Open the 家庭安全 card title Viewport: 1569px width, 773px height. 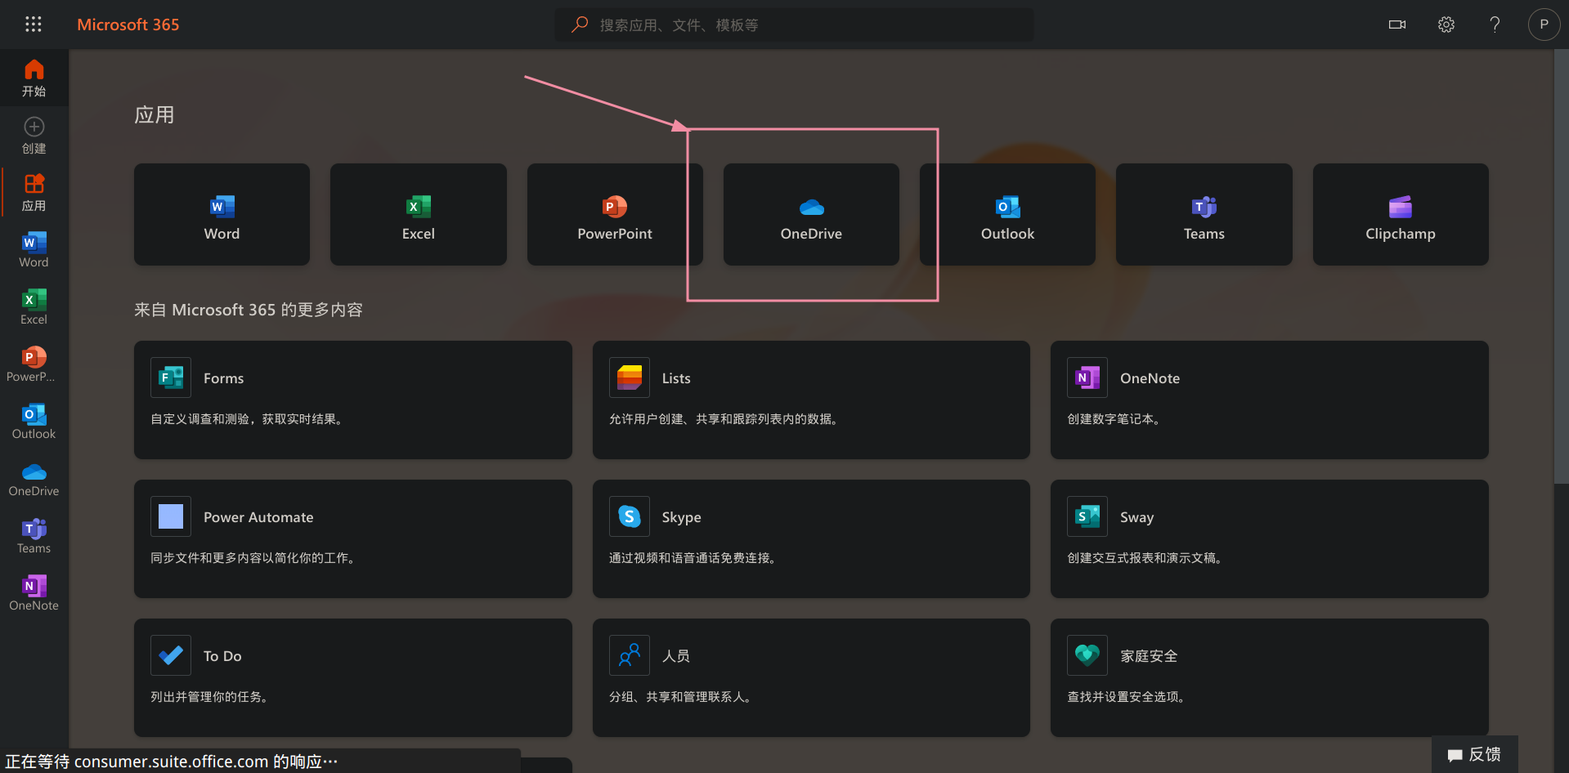point(1149,656)
